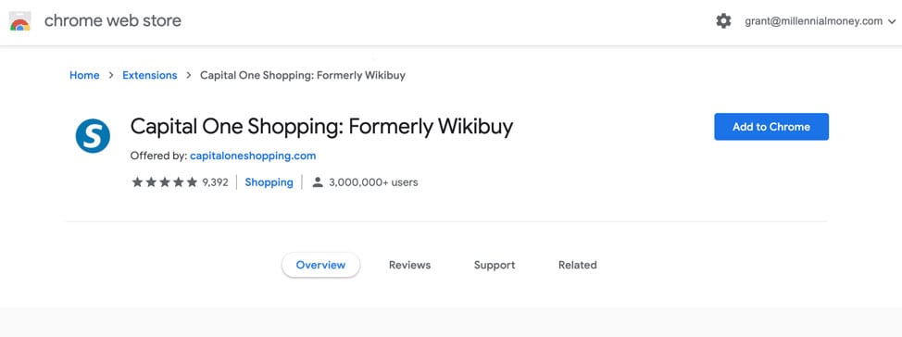Expand the account dropdown arrow

point(892,22)
